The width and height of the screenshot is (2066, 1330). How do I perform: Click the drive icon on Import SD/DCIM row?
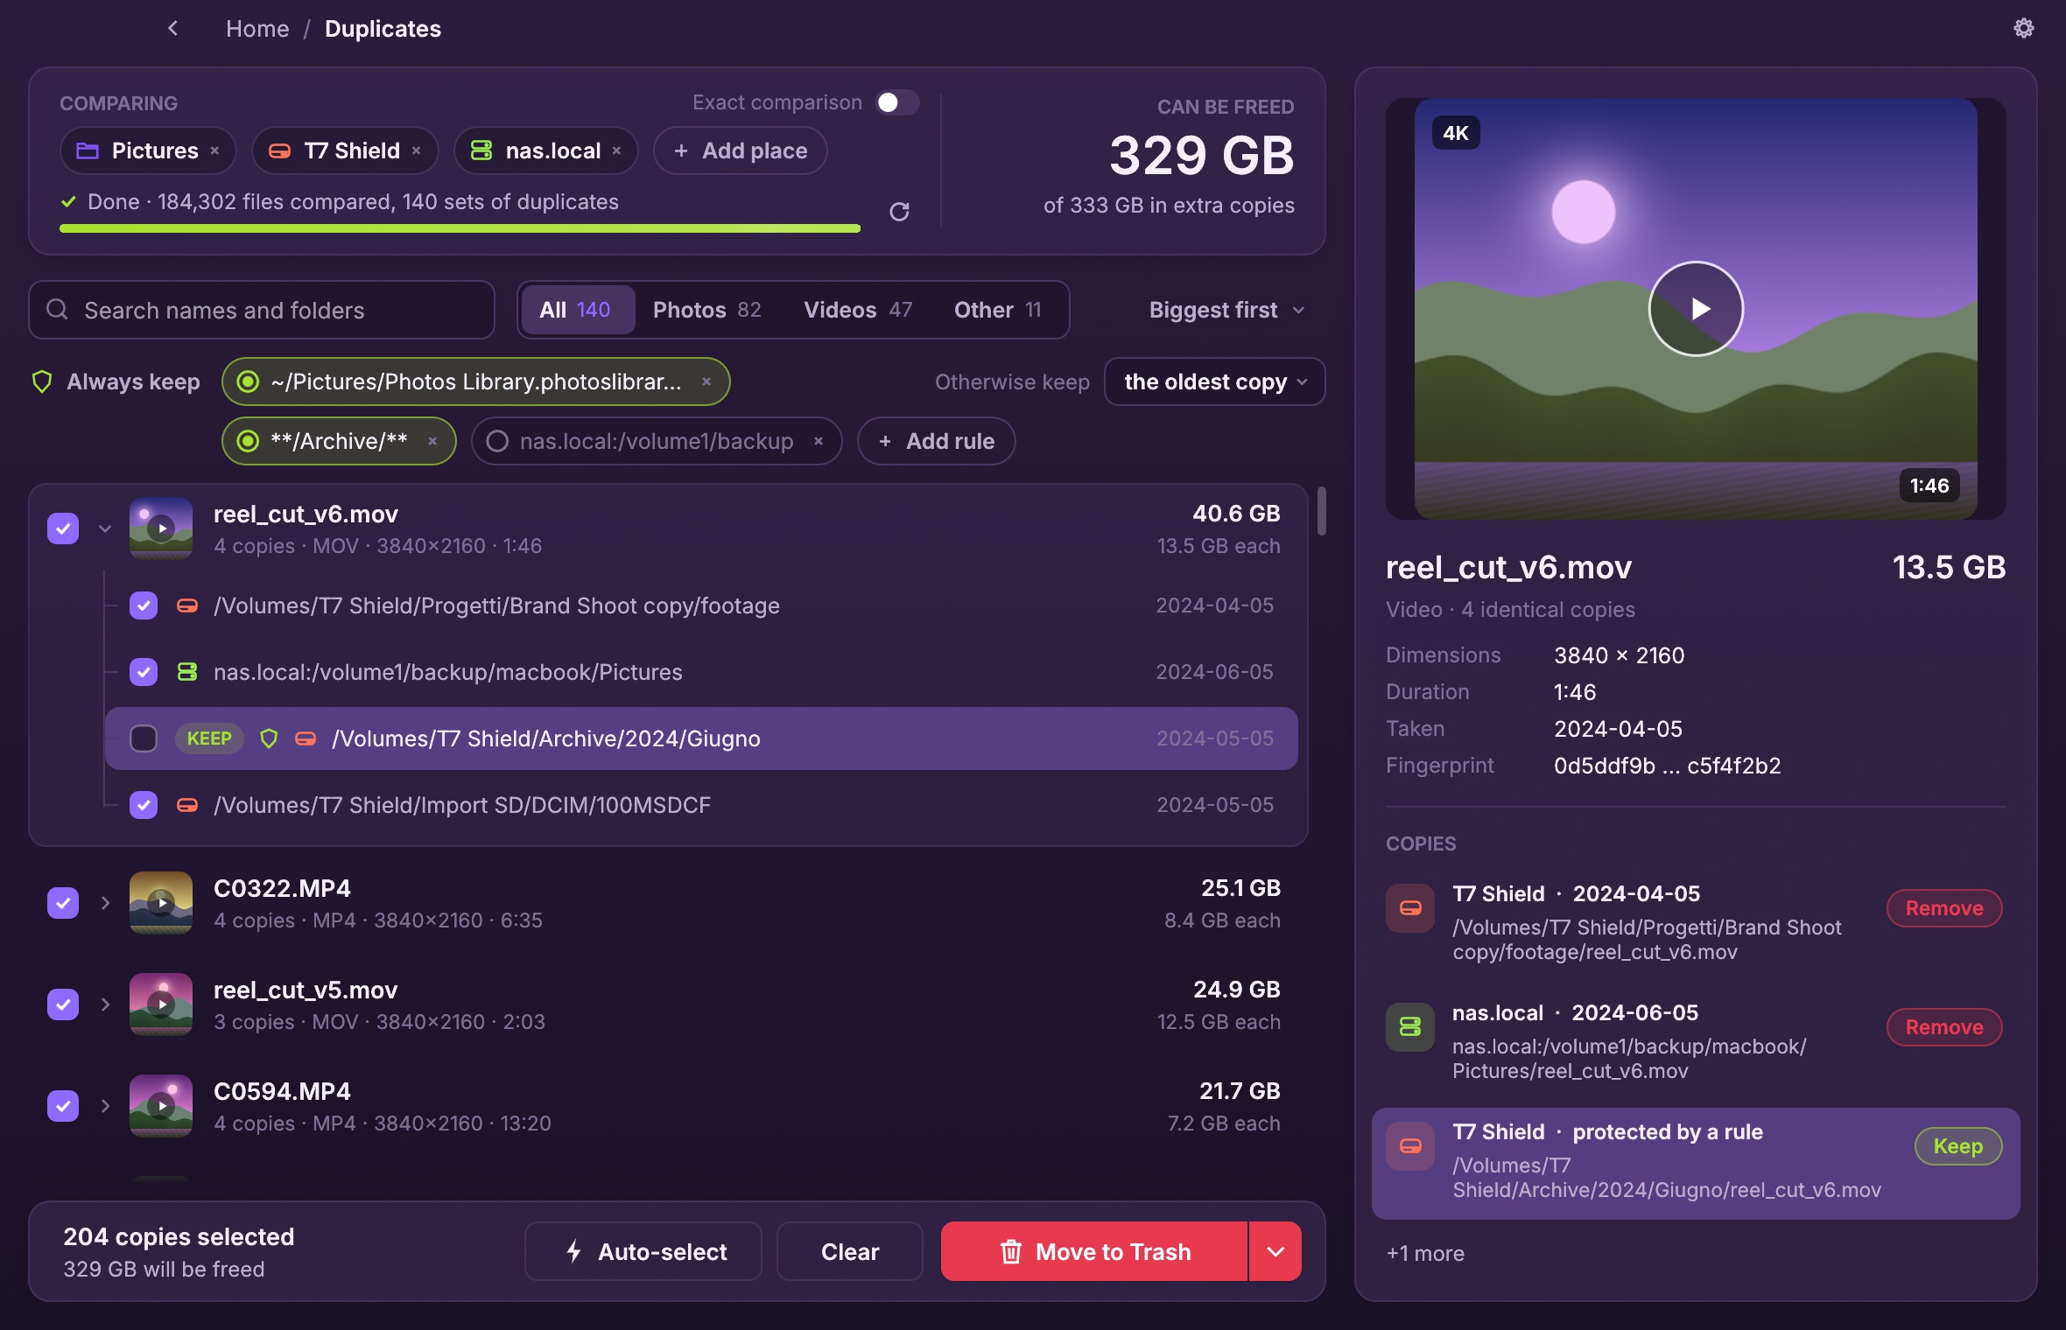187,805
